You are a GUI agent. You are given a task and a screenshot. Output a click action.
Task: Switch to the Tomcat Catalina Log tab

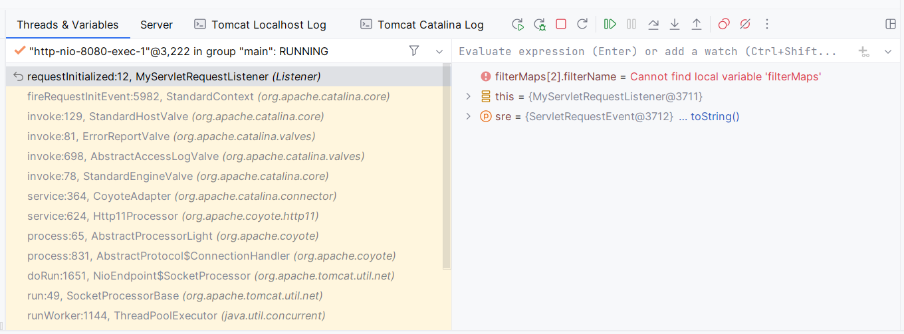[x=422, y=25]
